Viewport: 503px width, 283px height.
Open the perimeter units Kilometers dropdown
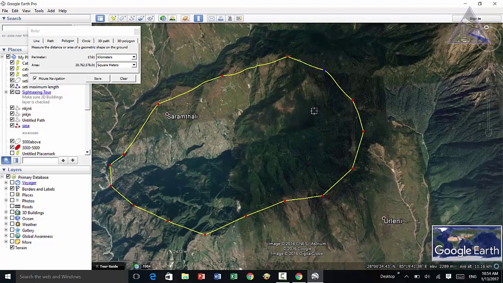point(116,57)
